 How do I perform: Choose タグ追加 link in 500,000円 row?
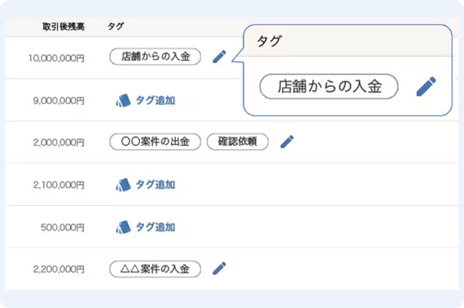155,227
